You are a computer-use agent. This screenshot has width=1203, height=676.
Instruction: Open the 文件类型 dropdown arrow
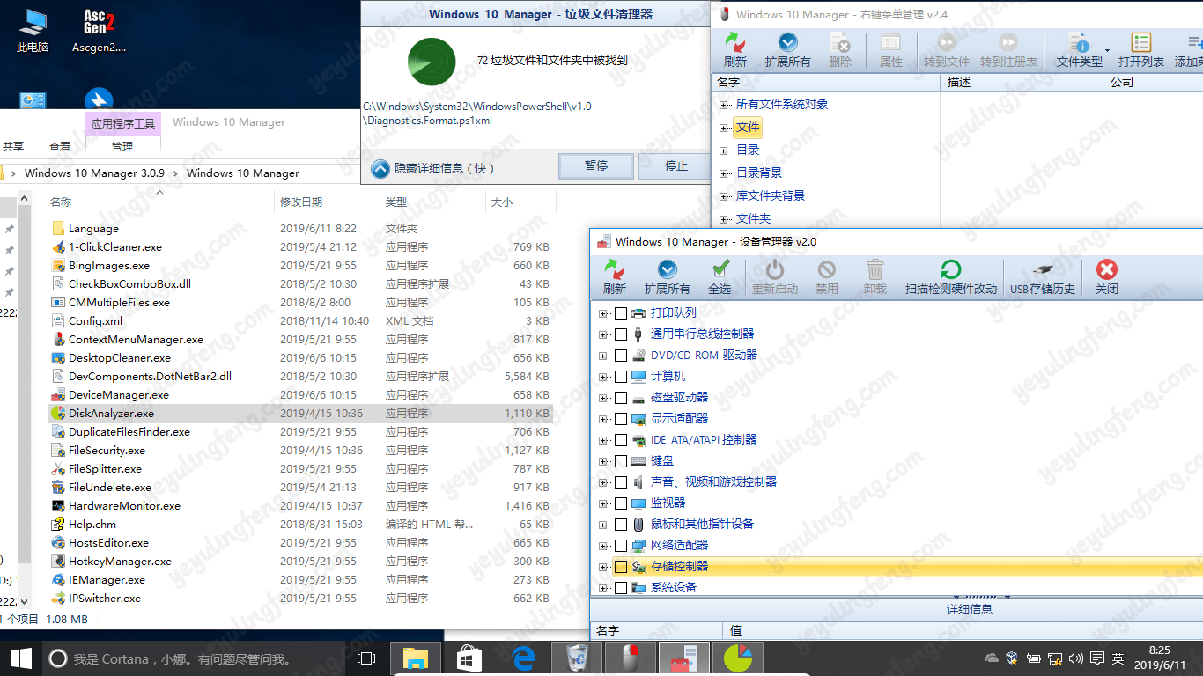(1107, 50)
